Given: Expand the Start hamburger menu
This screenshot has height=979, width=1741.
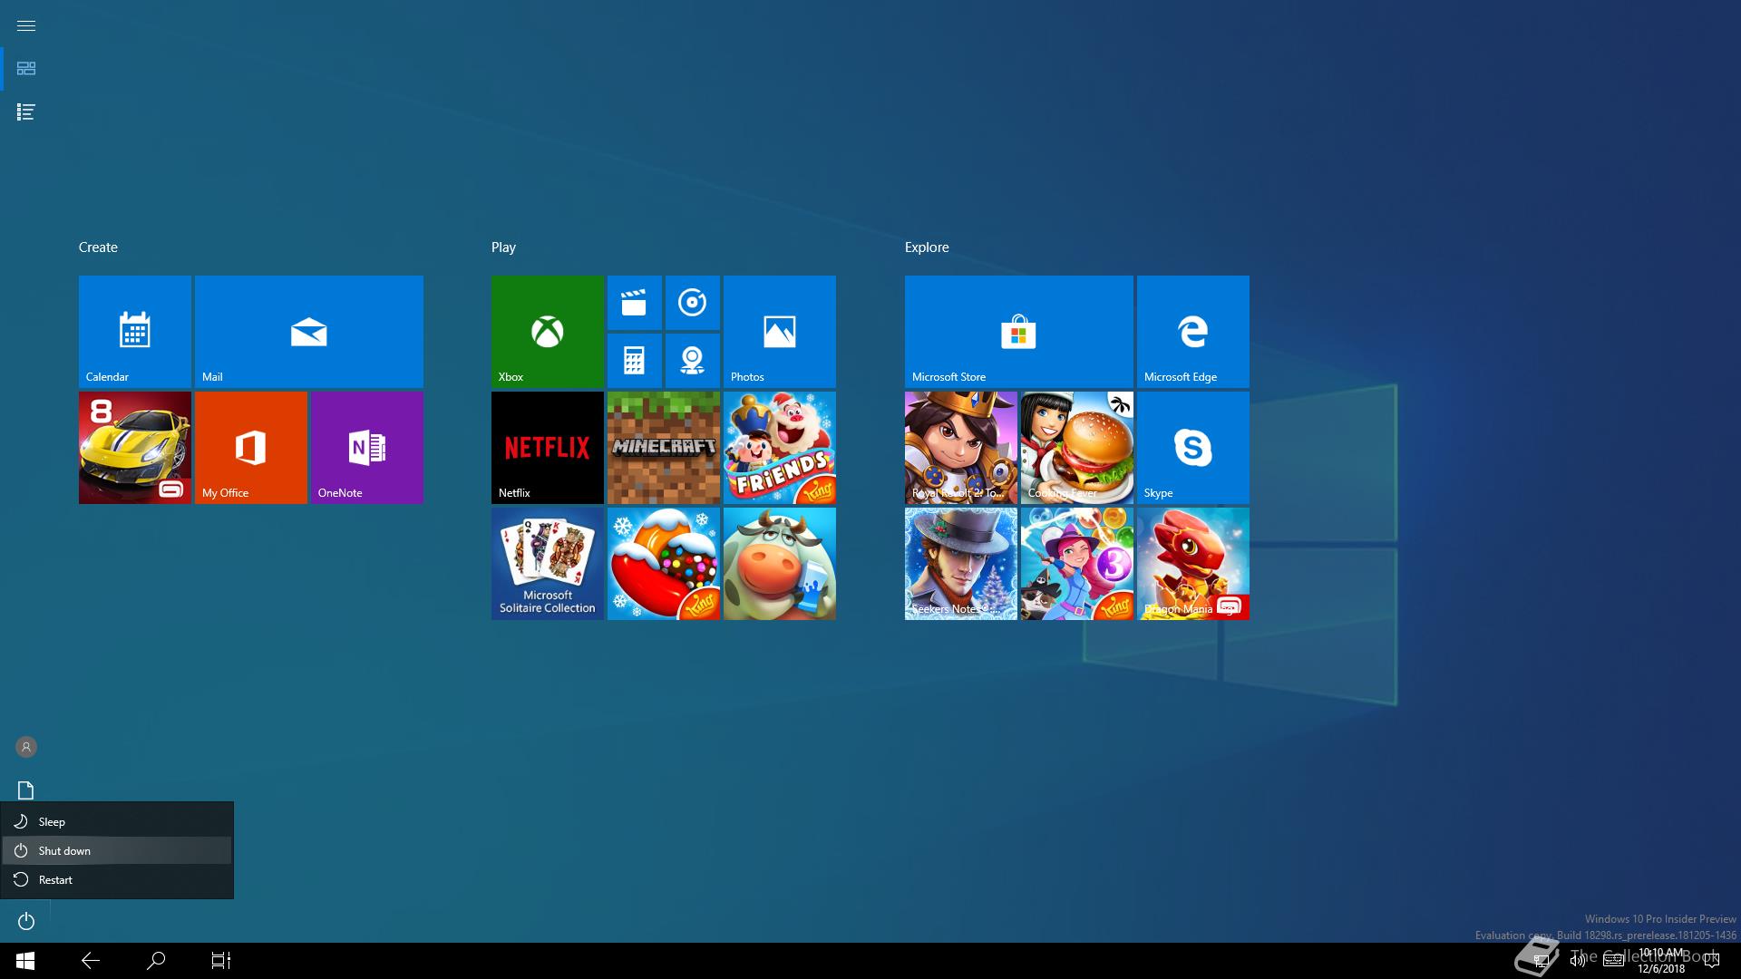Looking at the screenshot, I should [x=25, y=25].
